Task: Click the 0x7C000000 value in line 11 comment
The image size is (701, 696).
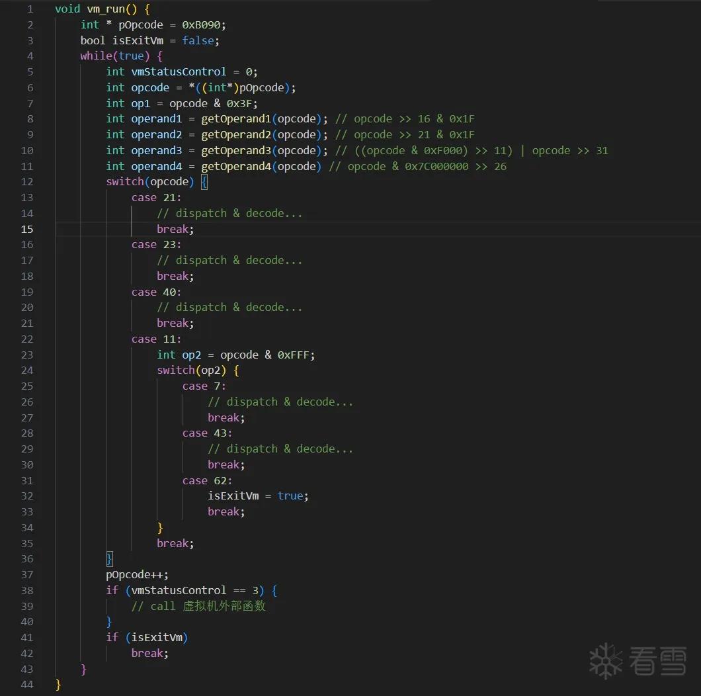Action: 436,167
